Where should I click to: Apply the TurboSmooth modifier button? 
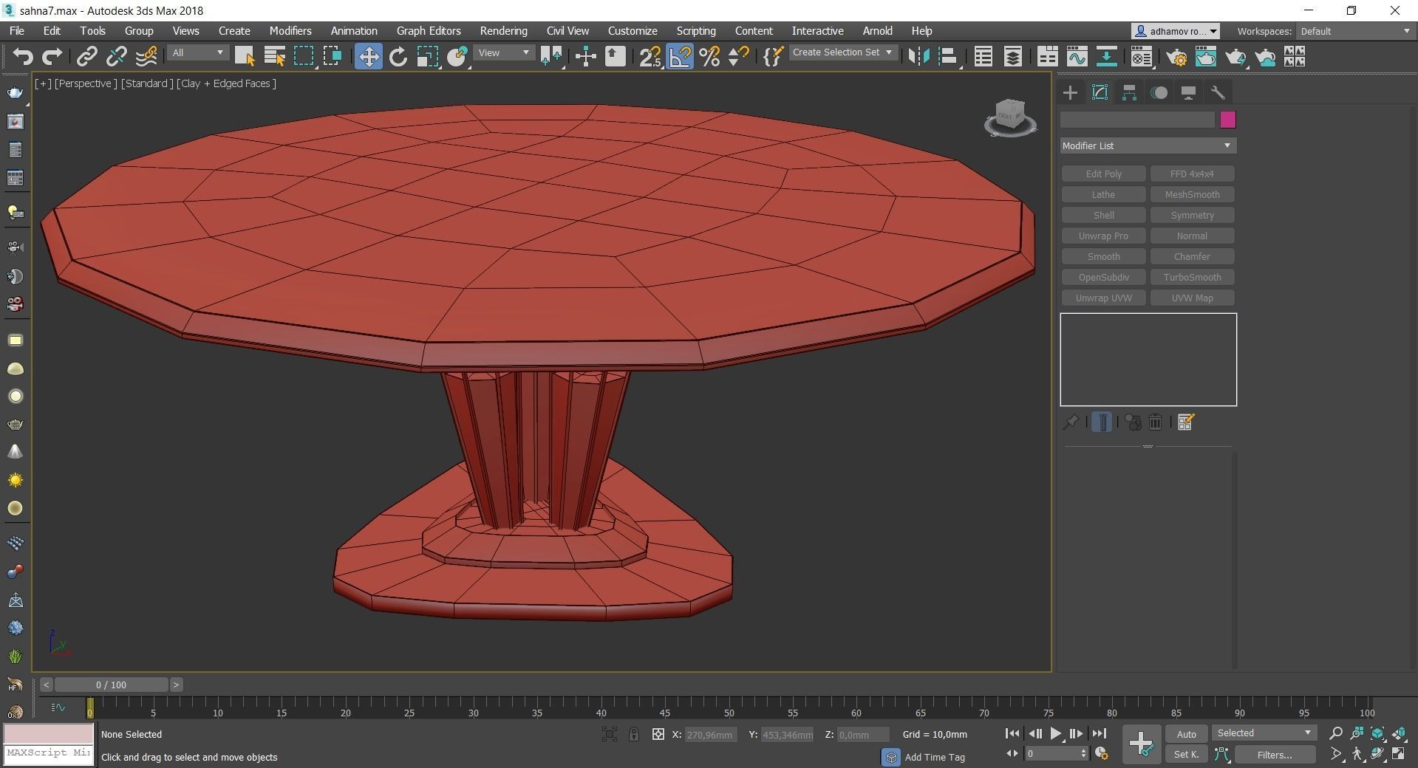pos(1192,277)
